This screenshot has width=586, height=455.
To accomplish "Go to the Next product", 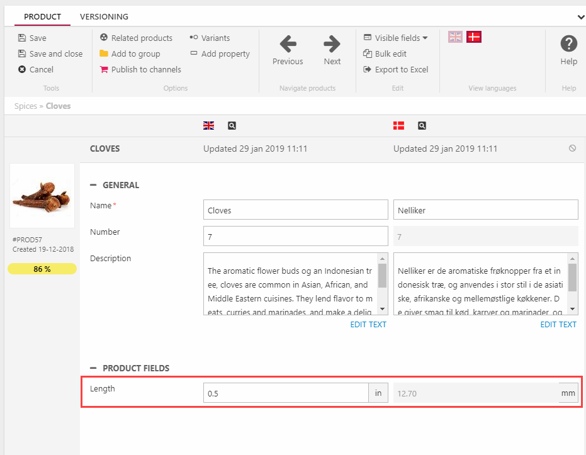I will click(332, 50).
